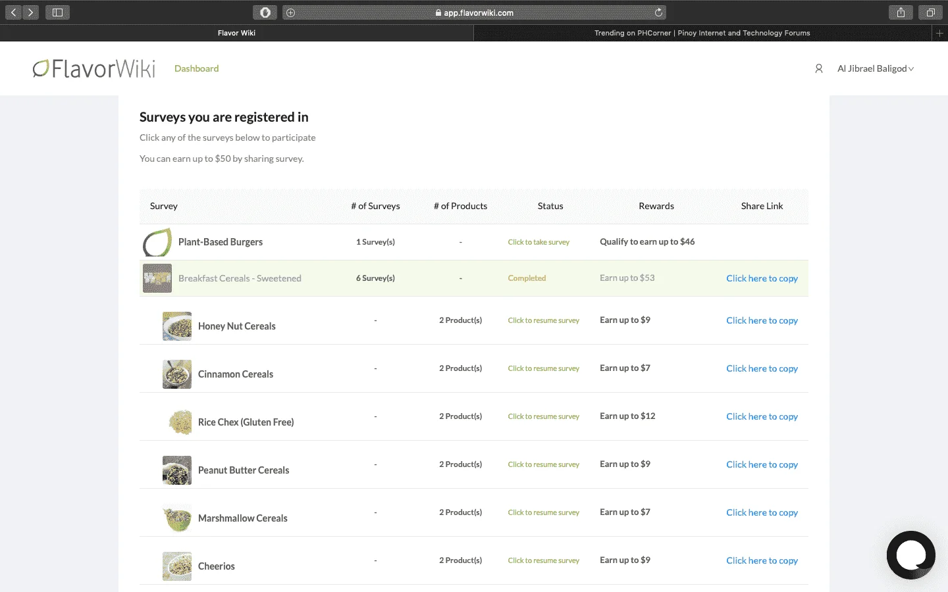
Task: Select the Marshmallow Cereals name
Action: pos(243,518)
